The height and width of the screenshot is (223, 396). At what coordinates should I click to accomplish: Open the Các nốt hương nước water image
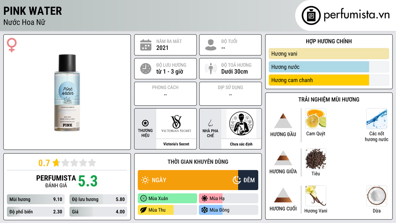click(377, 118)
